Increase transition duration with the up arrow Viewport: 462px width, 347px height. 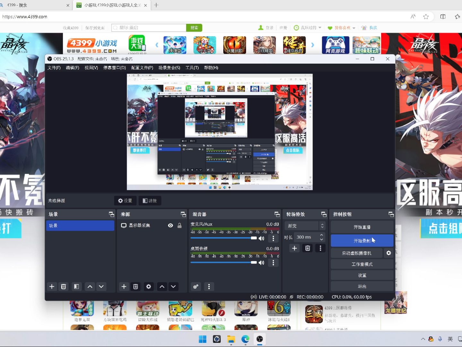[x=321, y=235]
